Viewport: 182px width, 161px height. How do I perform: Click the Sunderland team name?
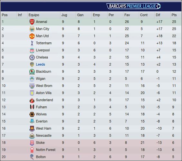(44, 100)
